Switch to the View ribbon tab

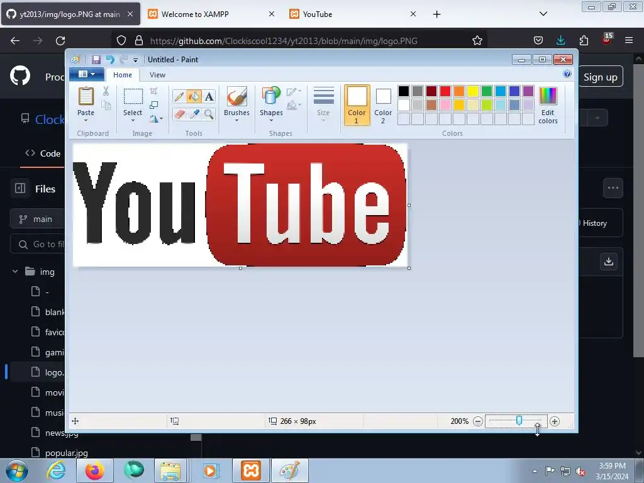tap(157, 75)
